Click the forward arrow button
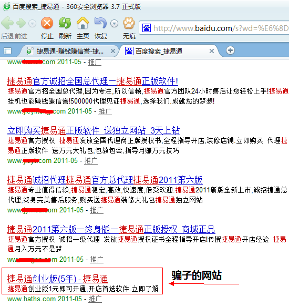 21,23
